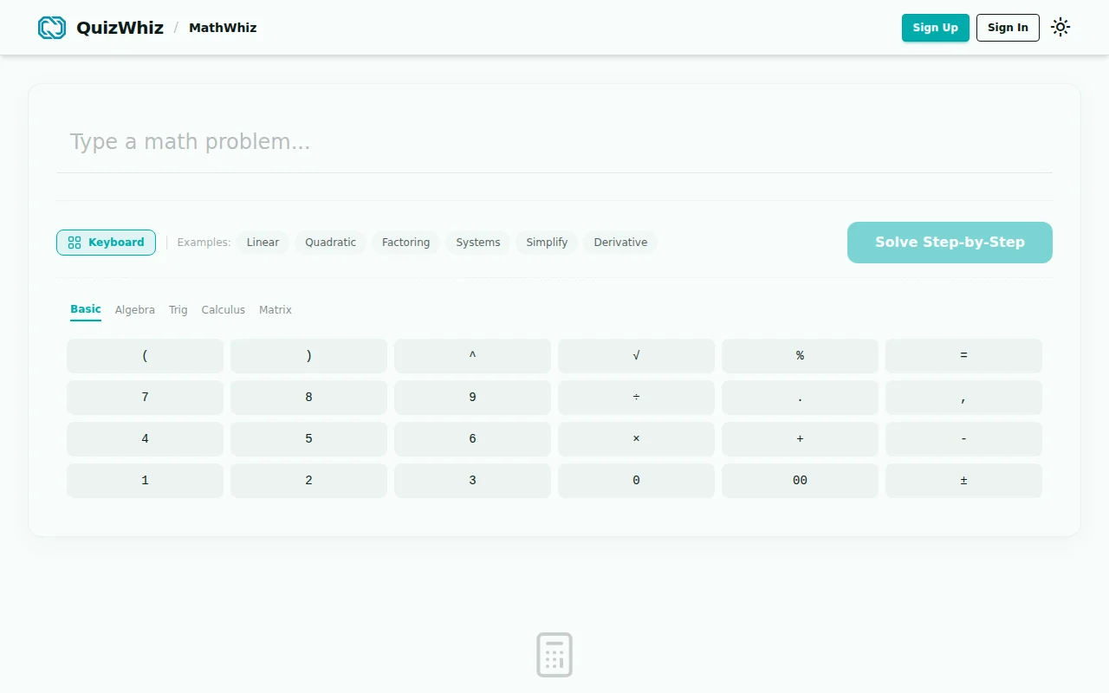Insert an open parenthesis key
The height and width of the screenshot is (693, 1109).
tap(145, 356)
